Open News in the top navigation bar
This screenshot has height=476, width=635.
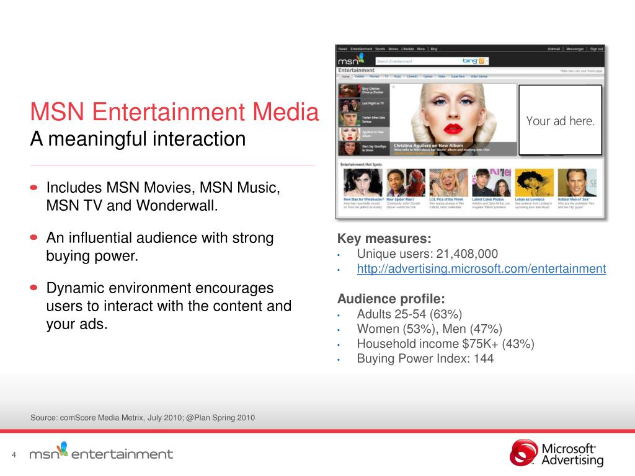[342, 49]
